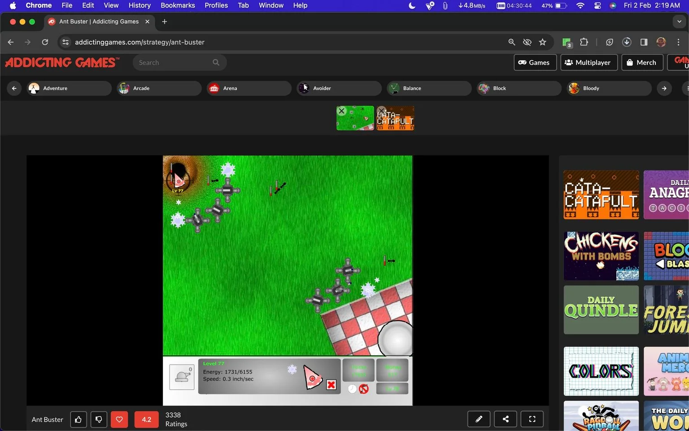Select the Bloody category

click(x=609, y=88)
